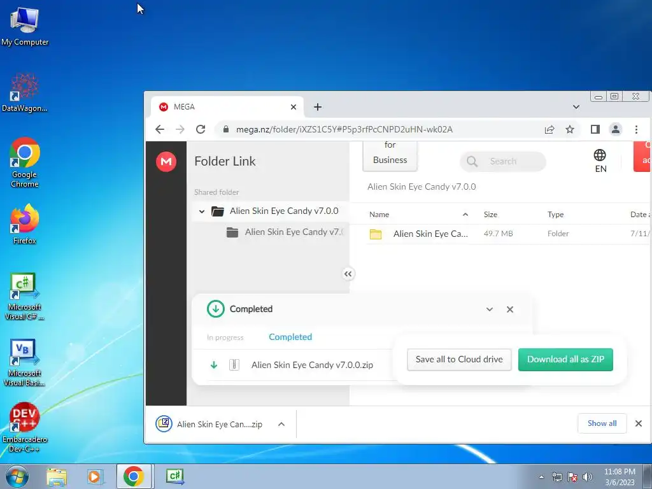Minimize the transfer widget with chevron
Viewport: 652px width, 489px height.
point(490,309)
